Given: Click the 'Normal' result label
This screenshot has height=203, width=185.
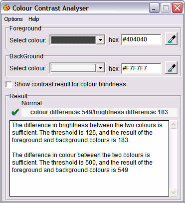Looking at the screenshot, I should click(31, 103).
